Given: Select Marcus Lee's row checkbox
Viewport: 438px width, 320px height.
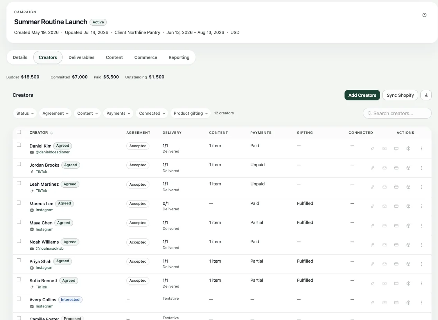Looking at the screenshot, I should [19, 203].
